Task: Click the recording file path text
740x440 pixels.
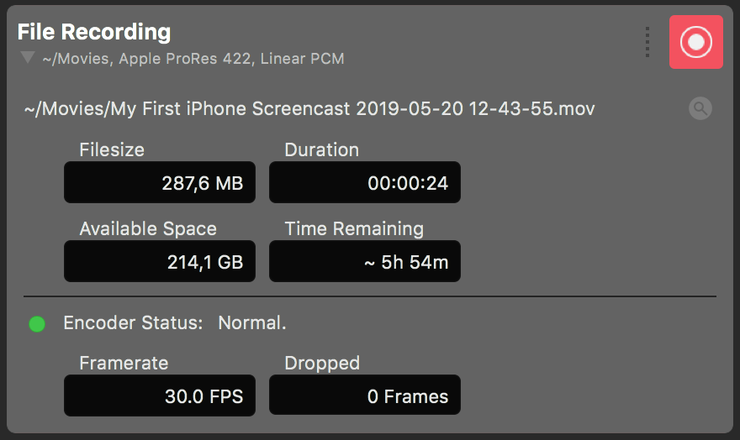Action: click(309, 109)
